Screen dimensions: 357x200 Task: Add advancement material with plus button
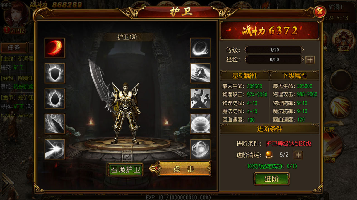(x=298, y=155)
